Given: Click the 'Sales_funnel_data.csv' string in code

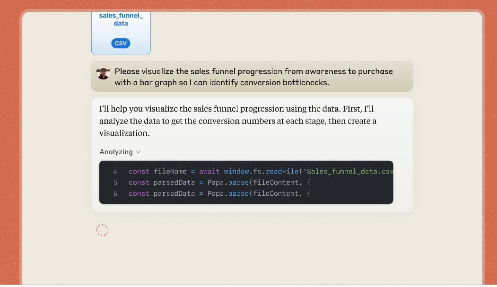Looking at the screenshot, I should coord(349,171).
